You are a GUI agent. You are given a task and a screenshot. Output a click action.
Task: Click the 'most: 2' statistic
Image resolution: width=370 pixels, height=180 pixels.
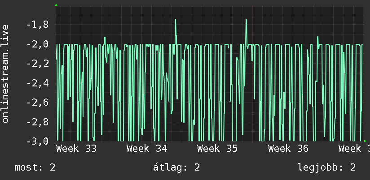[35, 167]
